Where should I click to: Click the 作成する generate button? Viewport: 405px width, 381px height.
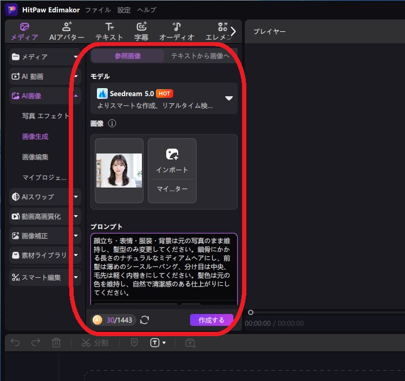pyautogui.click(x=212, y=320)
